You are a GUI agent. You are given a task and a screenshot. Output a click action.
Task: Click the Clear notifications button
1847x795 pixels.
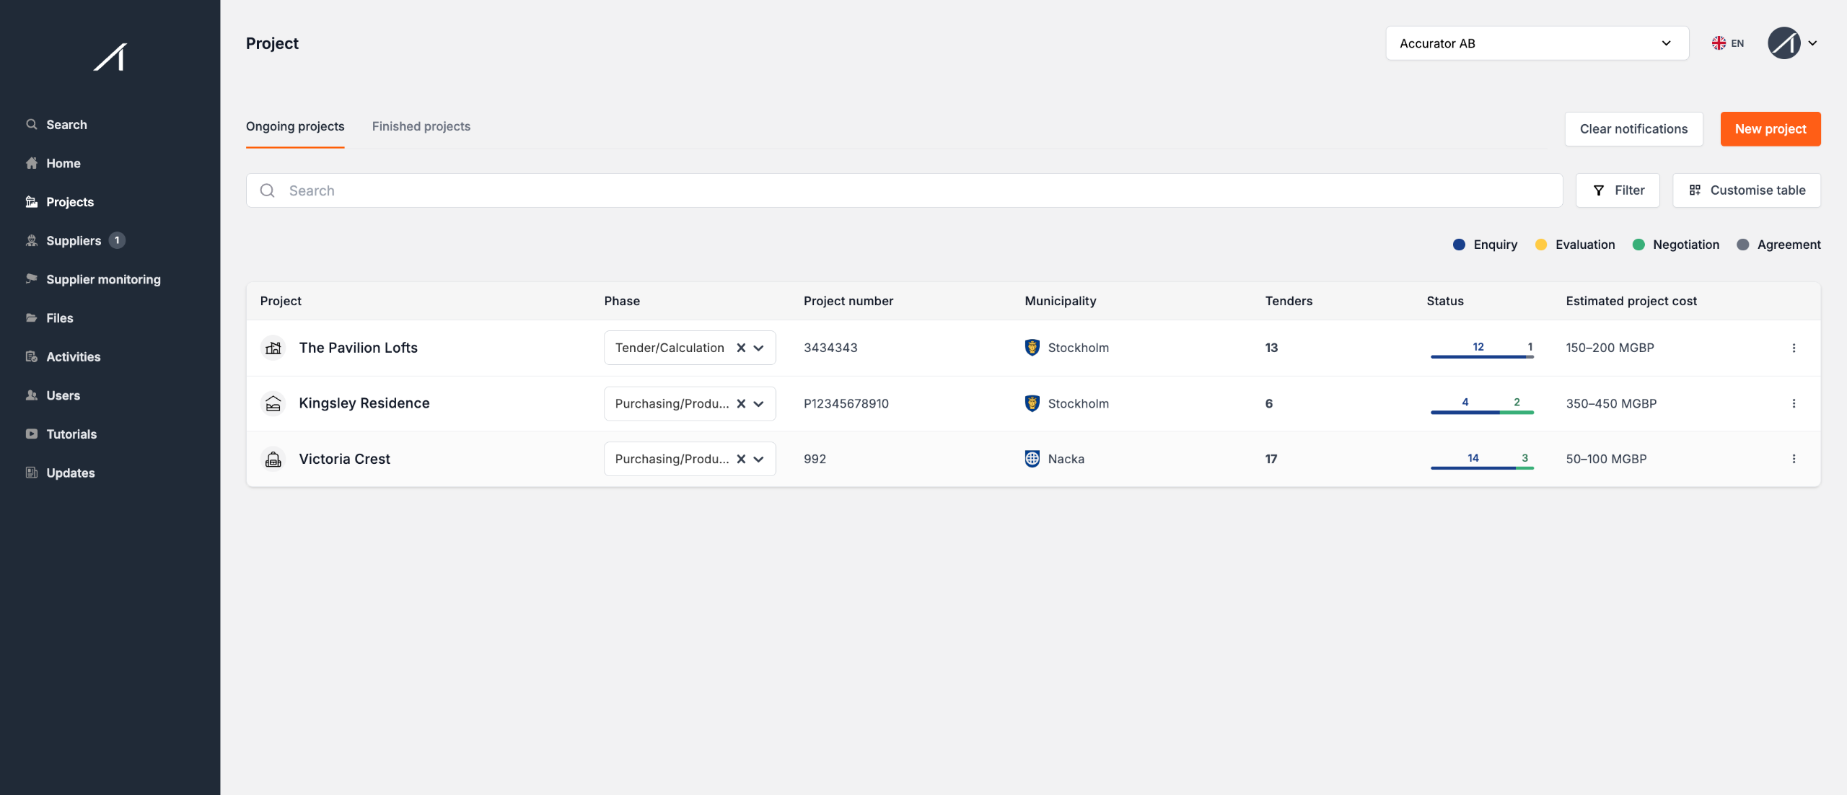(x=1633, y=128)
